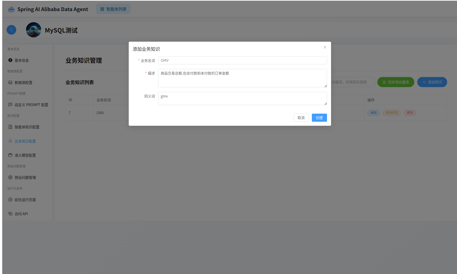Click the 数据源配置 database icon

pos(10,82)
